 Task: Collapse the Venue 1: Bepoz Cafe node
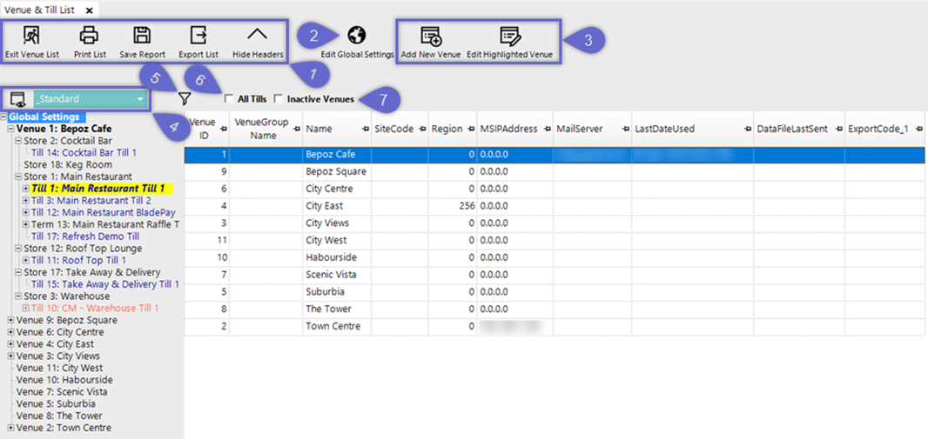(x=10, y=129)
